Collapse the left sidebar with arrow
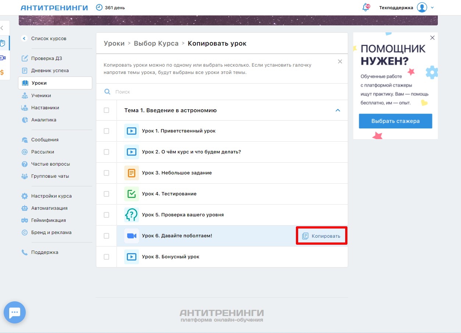The width and height of the screenshot is (461, 333). pyautogui.click(x=2, y=28)
